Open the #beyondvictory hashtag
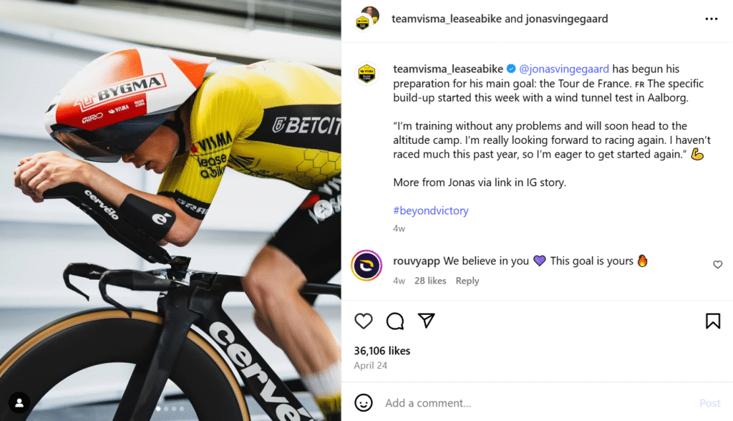 (430, 210)
